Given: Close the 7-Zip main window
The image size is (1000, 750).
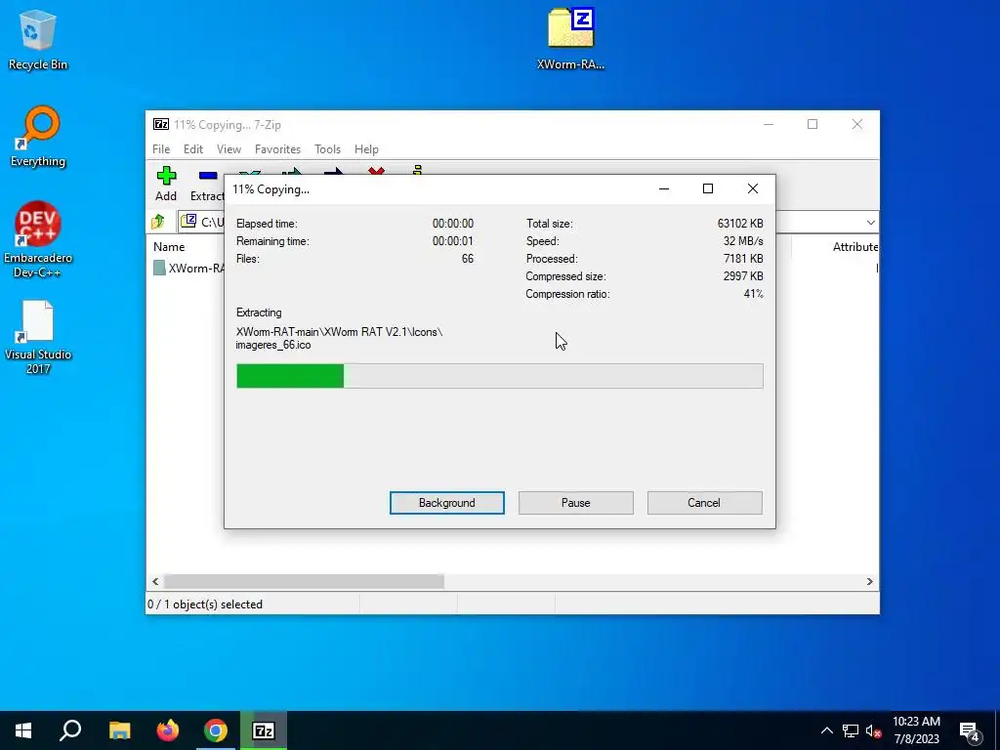Looking at the screenshot, I should (857, 124).
